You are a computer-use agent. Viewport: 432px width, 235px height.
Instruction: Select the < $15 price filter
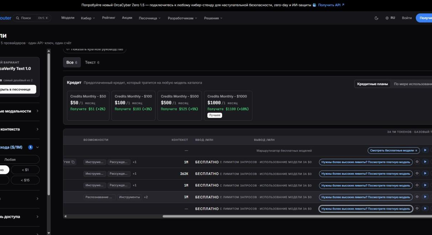(25, 180)
